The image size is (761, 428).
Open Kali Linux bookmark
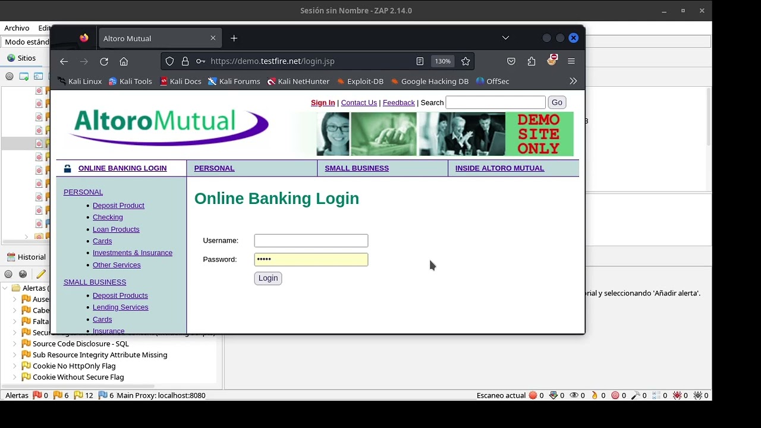(x=80, y=81)
